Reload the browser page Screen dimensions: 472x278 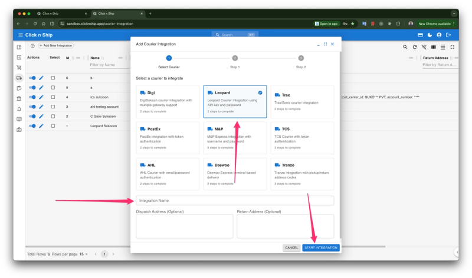coord(35,24)
